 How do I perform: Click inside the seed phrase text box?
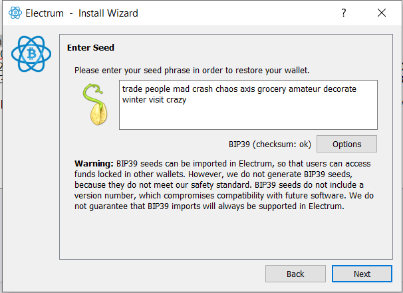click(x=248, y=105)
